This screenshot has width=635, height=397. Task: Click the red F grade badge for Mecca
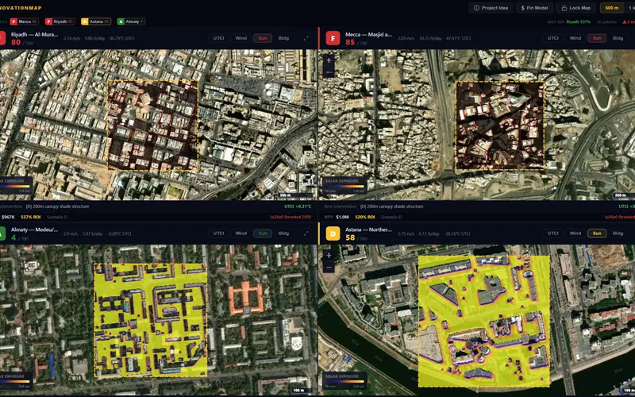tap(333, 38)
